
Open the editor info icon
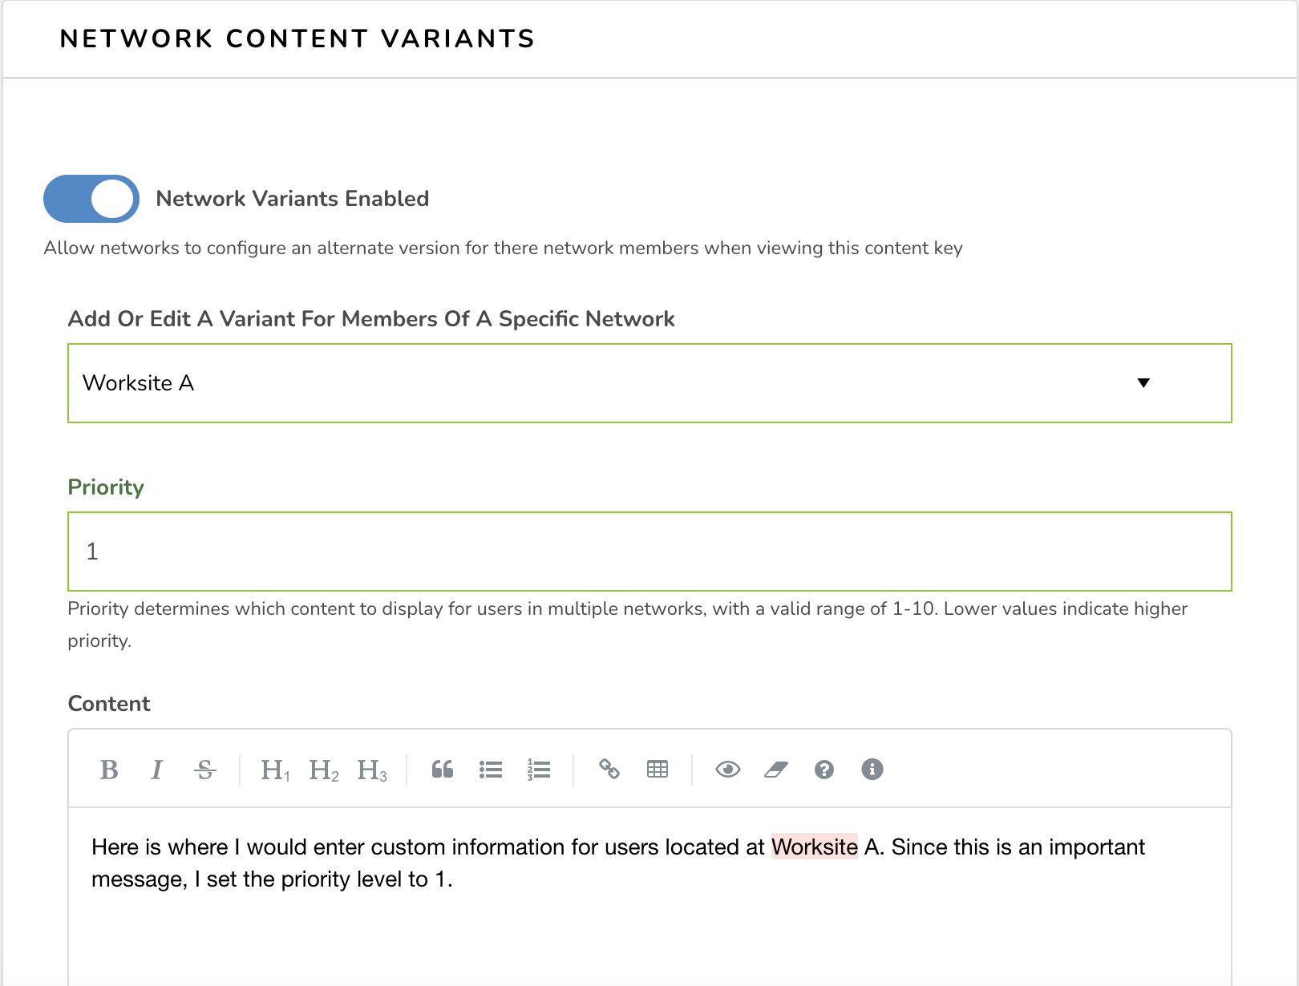pos(872,770)
